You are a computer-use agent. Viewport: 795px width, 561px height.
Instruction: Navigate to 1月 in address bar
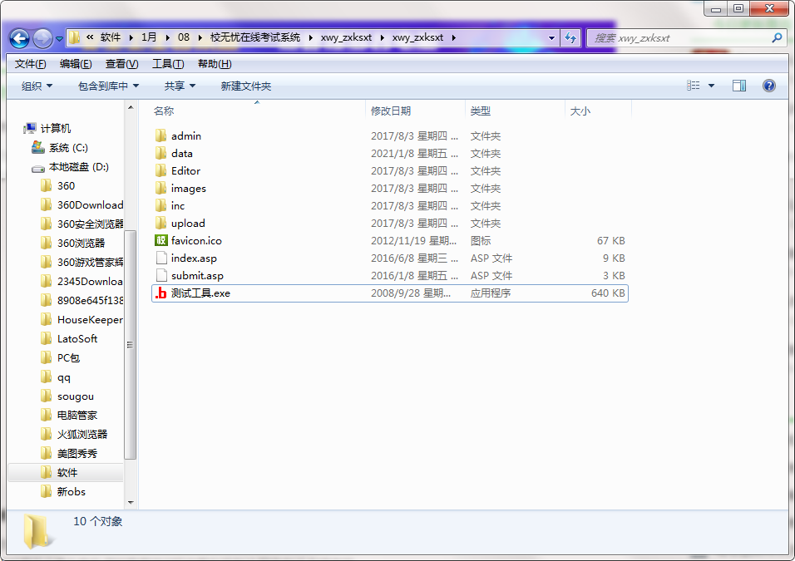149,37
